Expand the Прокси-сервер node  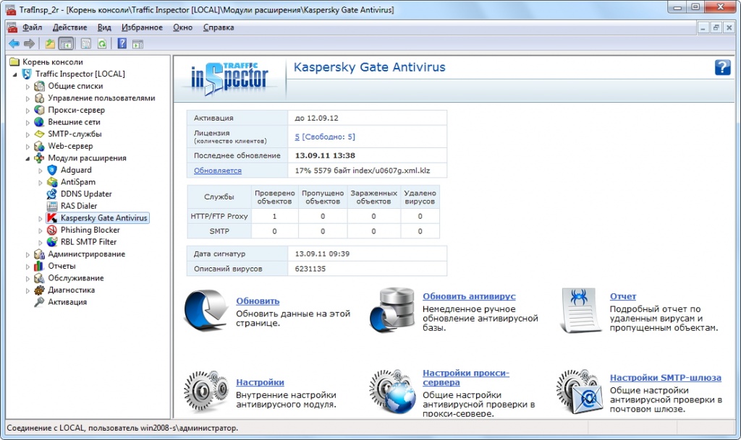(27, 111)
